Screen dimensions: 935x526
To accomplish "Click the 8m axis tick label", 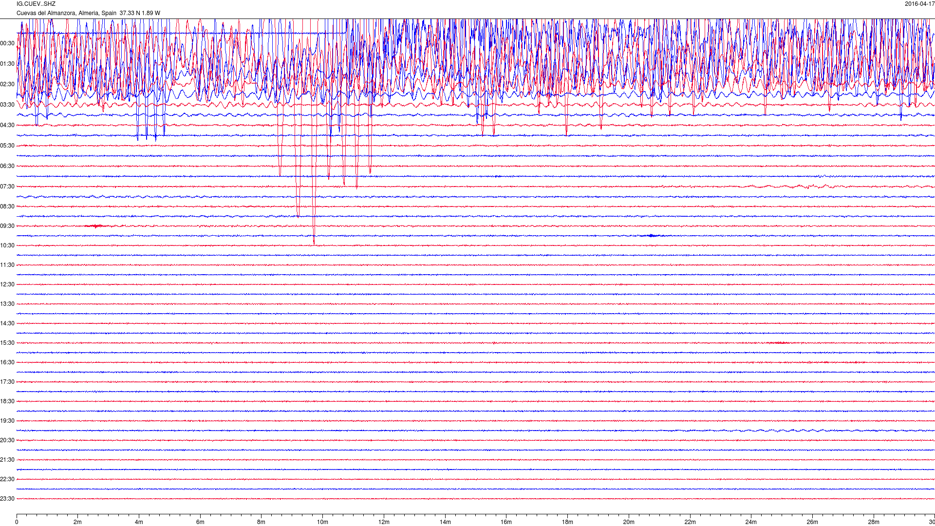I will coord(262,522).
